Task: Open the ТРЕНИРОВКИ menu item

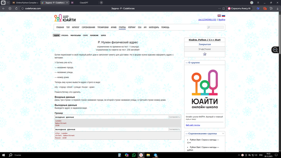Action: 103,27
